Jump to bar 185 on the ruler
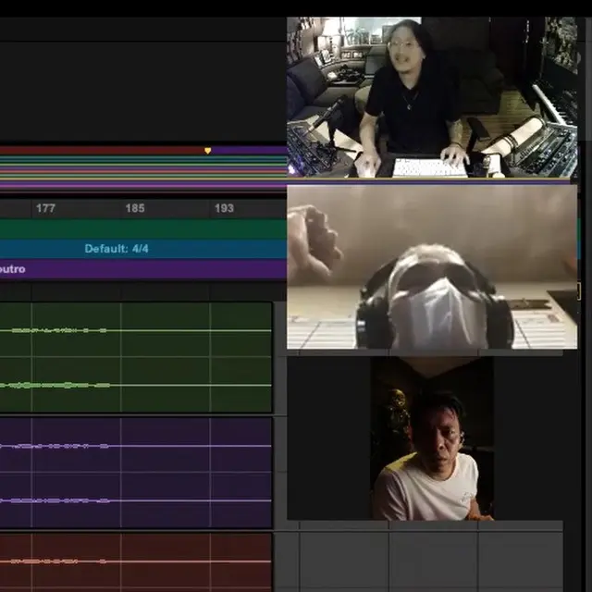This screenshot has width=592, height=592. pos(135,208)
